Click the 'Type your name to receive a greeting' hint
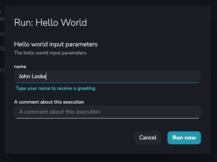 (56, 88)
